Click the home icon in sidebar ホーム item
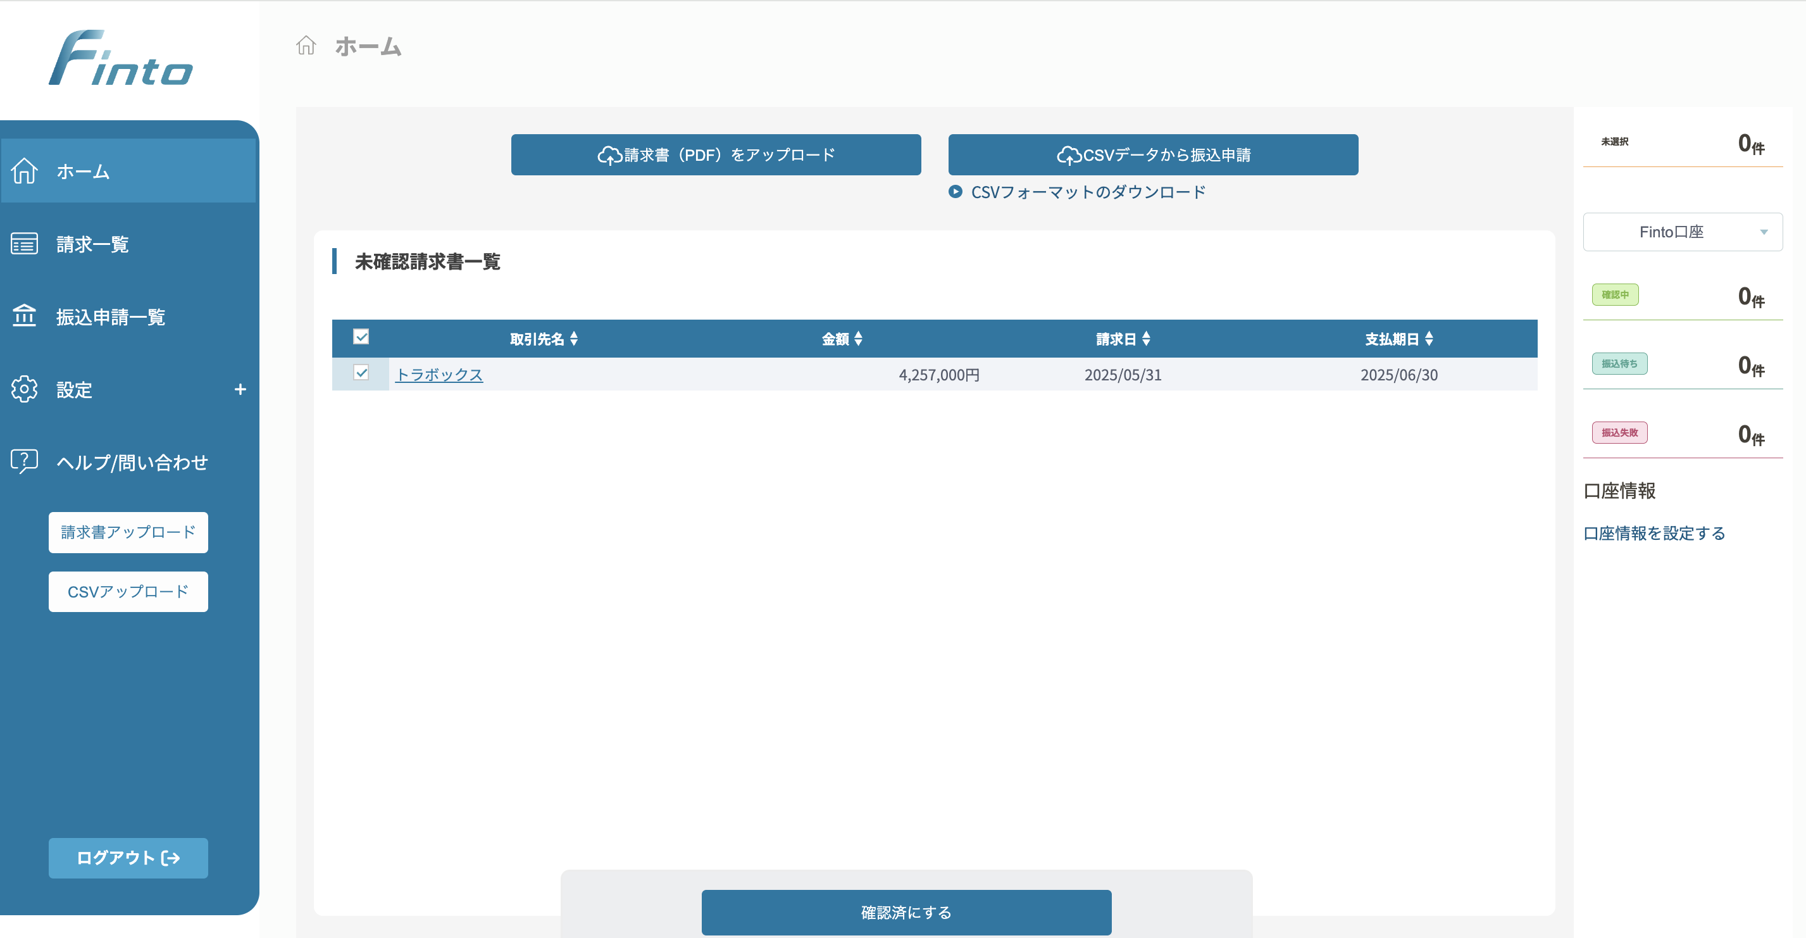The height and width of the screenshot is (938, 1806). tap(25, 171)
